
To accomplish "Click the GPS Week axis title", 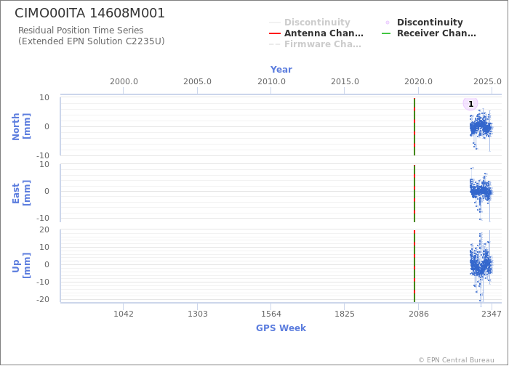I will tap(281, 328).
